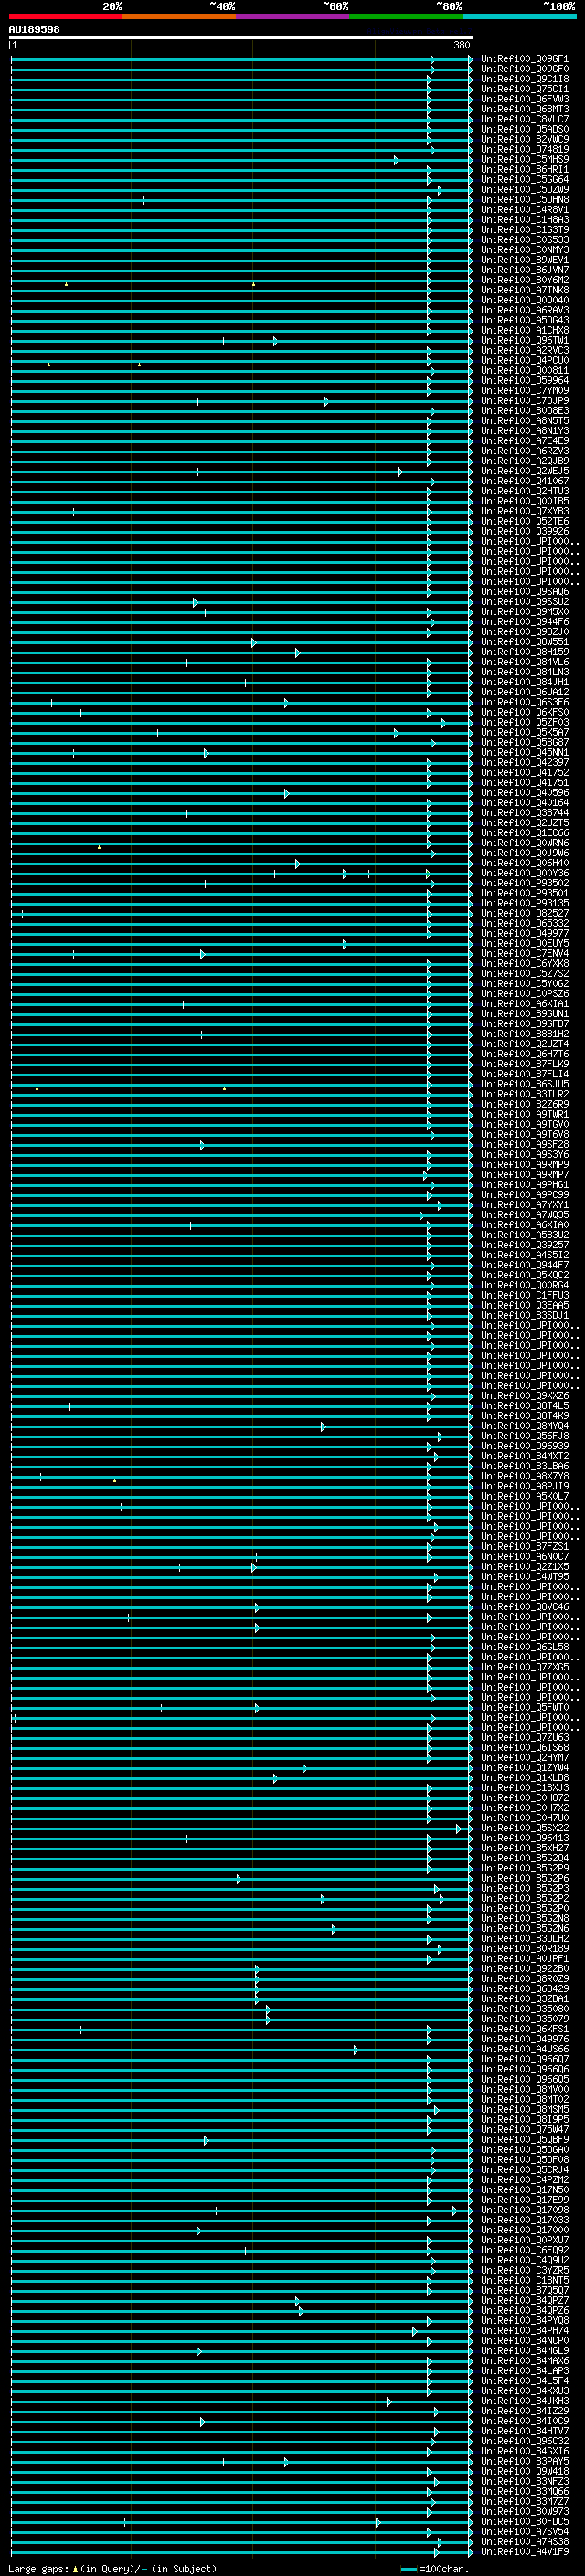
Task: Click the cyan ~100% identity color segment
Action: pos(519,16)
